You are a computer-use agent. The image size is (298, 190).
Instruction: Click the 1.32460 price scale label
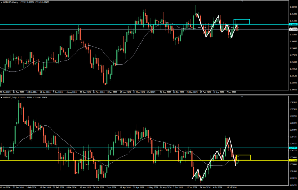(294, 171)
